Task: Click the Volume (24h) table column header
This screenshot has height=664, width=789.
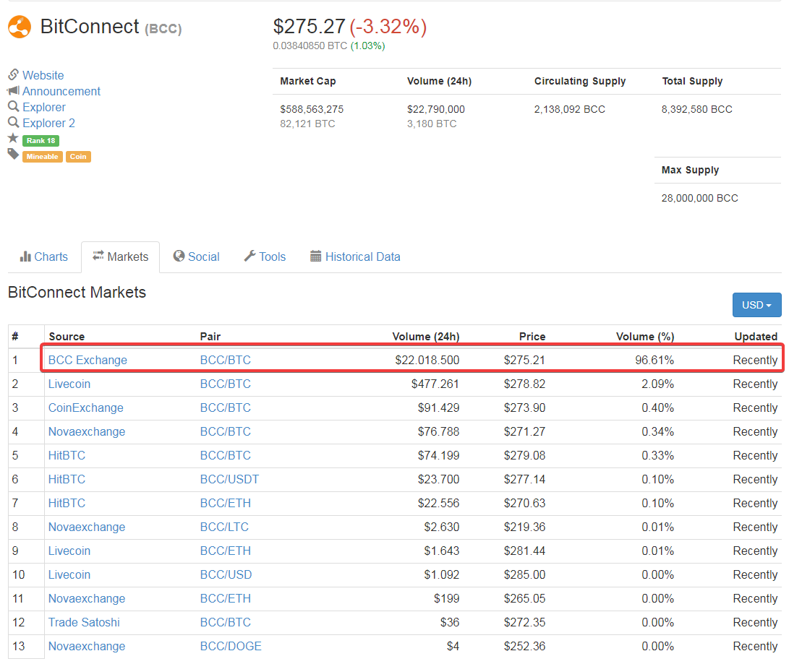Action: tap(426, 337)
